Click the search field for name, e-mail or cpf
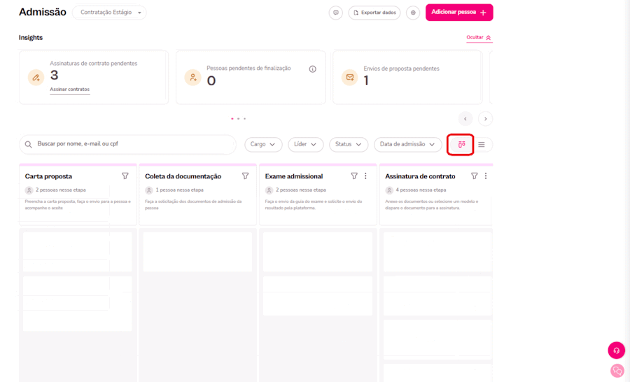The image size is (630, 382). [128, 144]
